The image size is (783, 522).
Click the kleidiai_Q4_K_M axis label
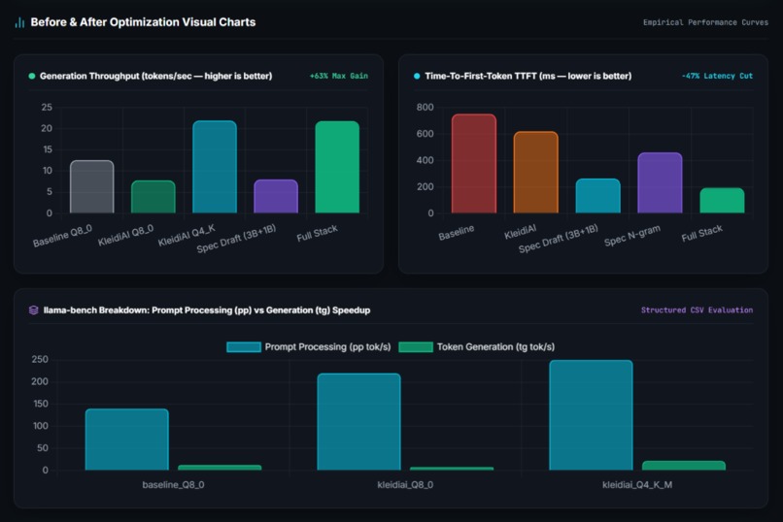[x=637, y=484]
